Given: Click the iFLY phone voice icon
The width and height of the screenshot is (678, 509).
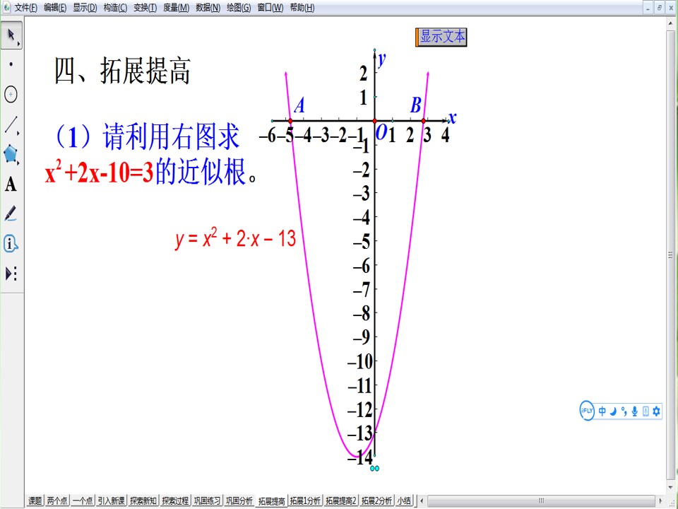Looking at the screenshot, I should (x=646, y=411).
